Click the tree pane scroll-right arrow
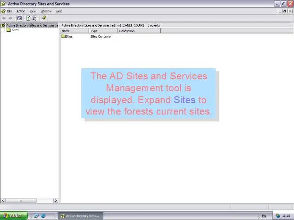294x220 pixels. point(56,201)
